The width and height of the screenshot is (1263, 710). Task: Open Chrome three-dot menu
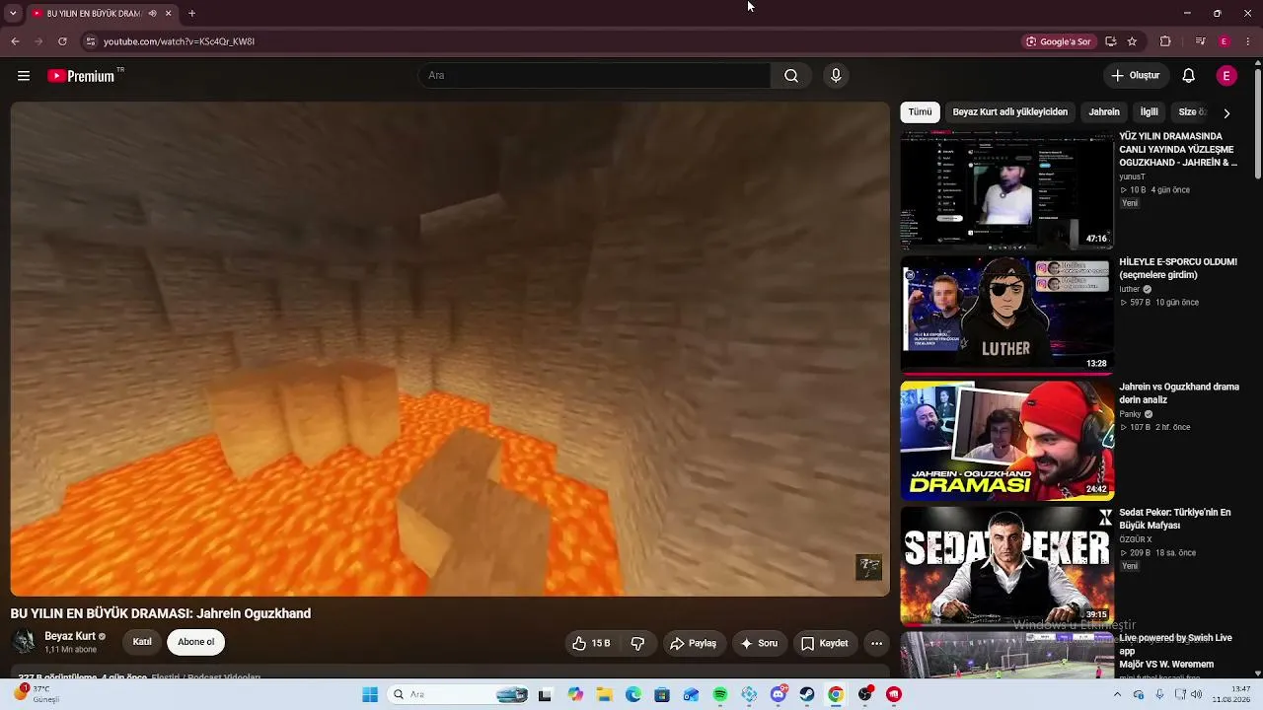click(x=1249, y=41)
